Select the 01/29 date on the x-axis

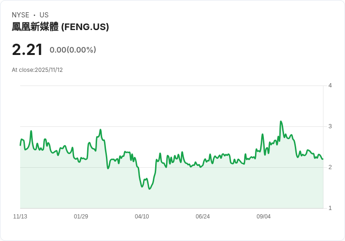(81, 217)
